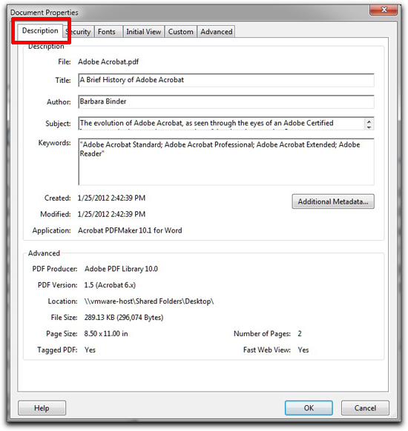Click the Author field containing Barbara Binder
Screen dimensions: 408x431
click(226, 101)
